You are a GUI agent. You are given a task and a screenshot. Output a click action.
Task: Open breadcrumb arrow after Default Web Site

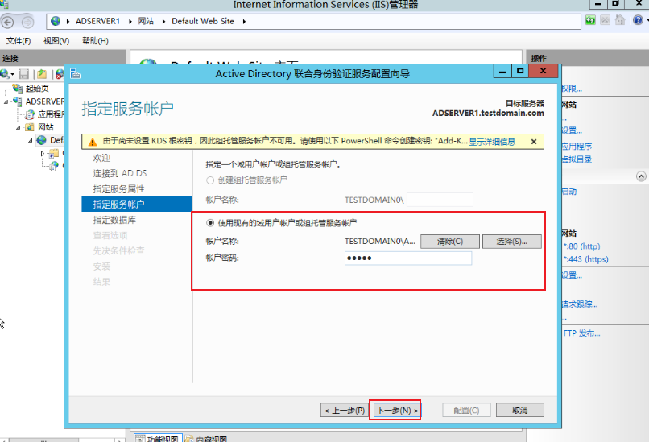click(244, 22)
